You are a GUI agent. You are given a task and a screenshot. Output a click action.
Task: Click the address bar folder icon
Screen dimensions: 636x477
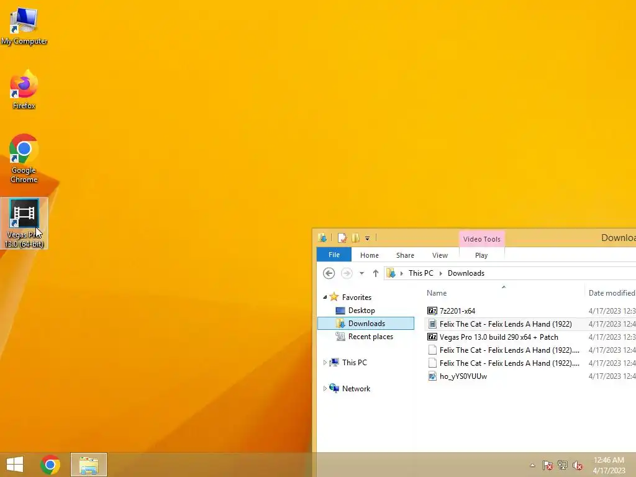tap(391, 273)
